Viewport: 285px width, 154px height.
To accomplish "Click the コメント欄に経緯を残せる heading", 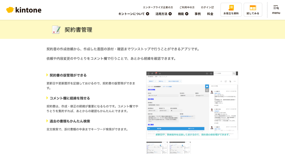I will tap(69, 98).
